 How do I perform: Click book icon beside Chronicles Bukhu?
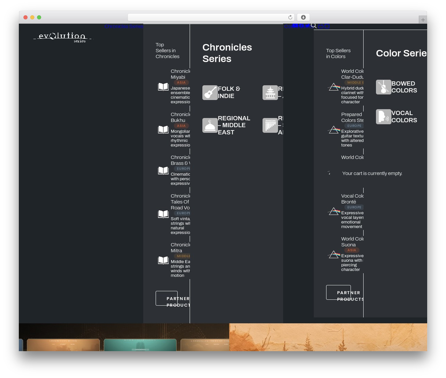pyautogui.click(x=163, y=130)
